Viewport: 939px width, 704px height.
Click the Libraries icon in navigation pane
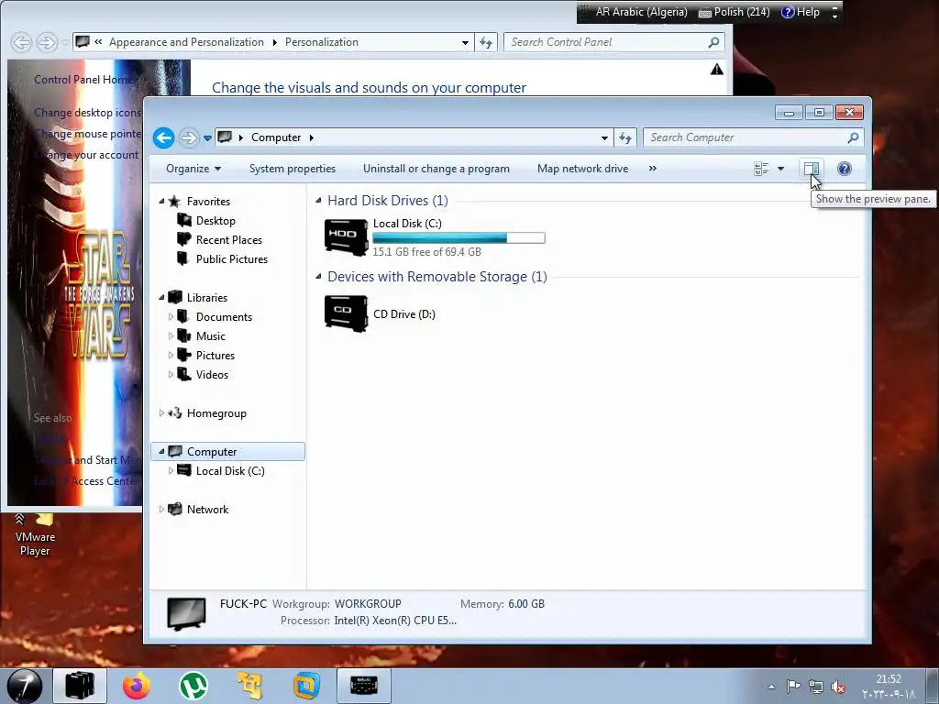coord(175,297)
